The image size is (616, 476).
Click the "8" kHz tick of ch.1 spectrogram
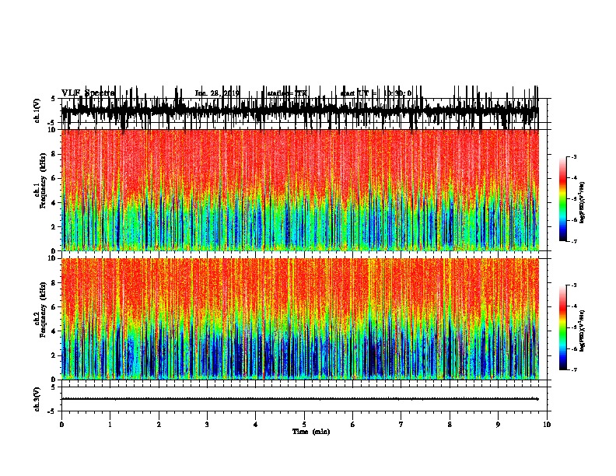point(54,154)
